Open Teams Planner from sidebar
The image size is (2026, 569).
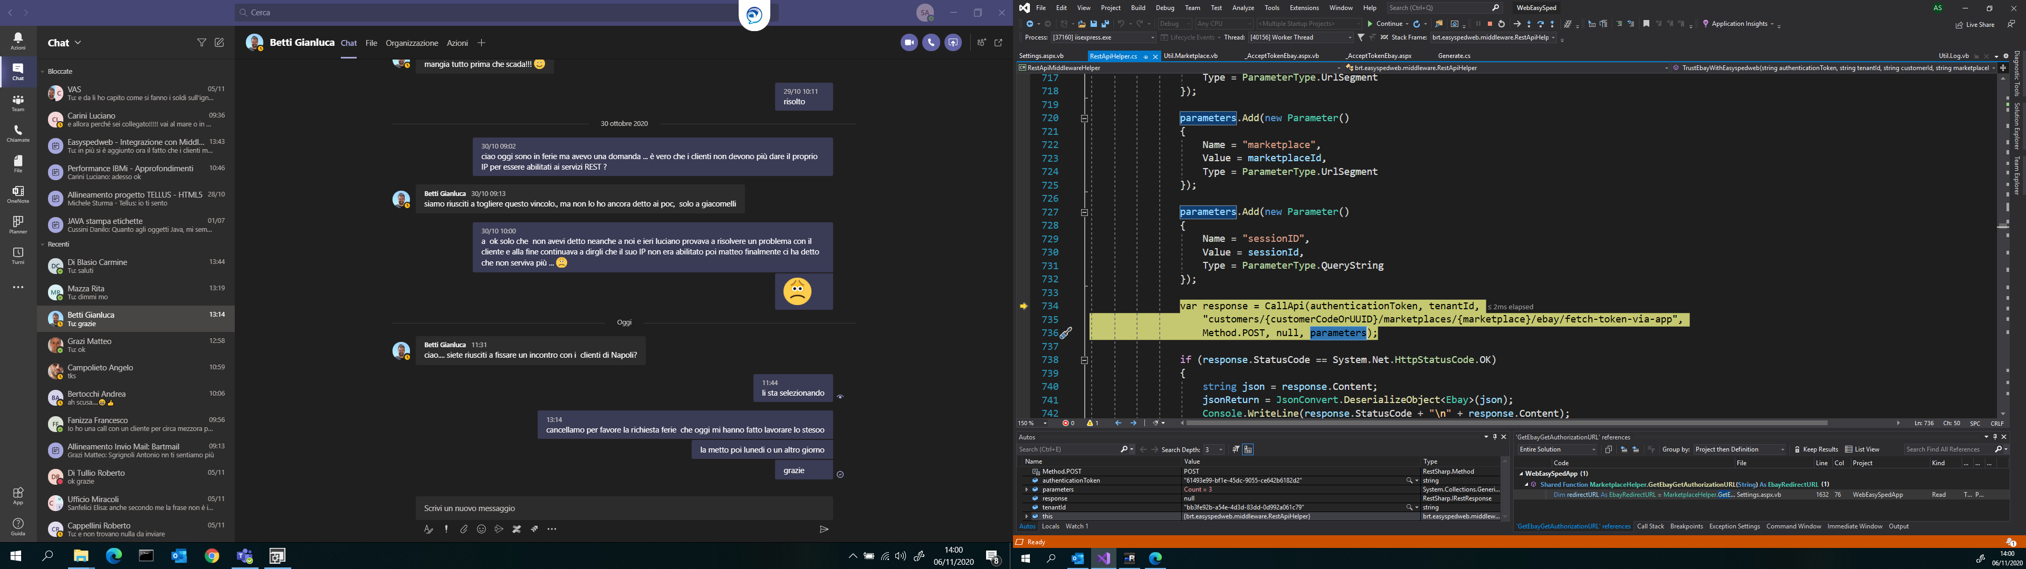coord(17,225)
